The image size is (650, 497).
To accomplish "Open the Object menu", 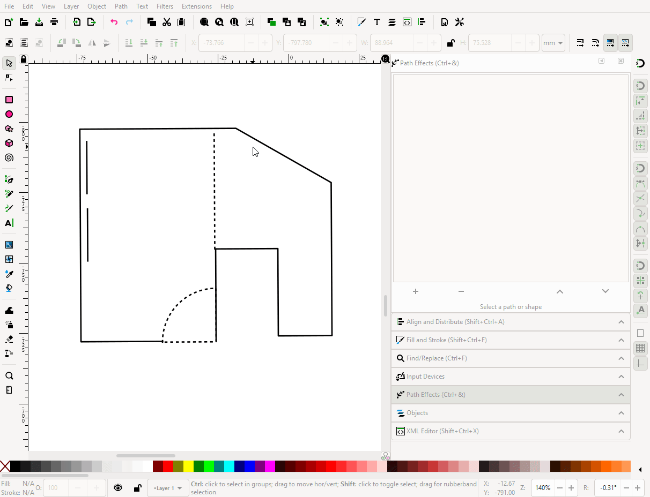I will (x=97, y=6).
